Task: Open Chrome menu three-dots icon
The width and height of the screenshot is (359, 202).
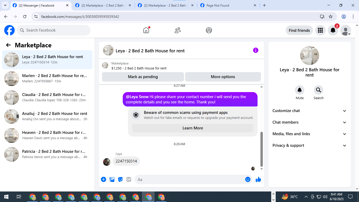Action: (353, 17)
